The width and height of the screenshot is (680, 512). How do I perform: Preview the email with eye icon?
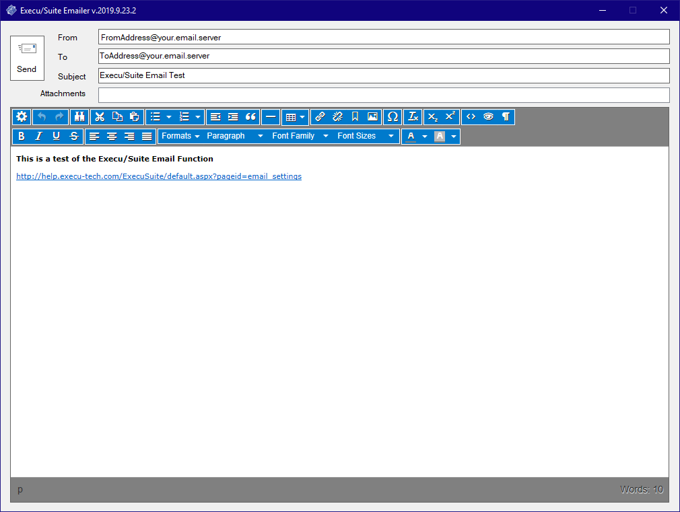(x=488, y=116)
